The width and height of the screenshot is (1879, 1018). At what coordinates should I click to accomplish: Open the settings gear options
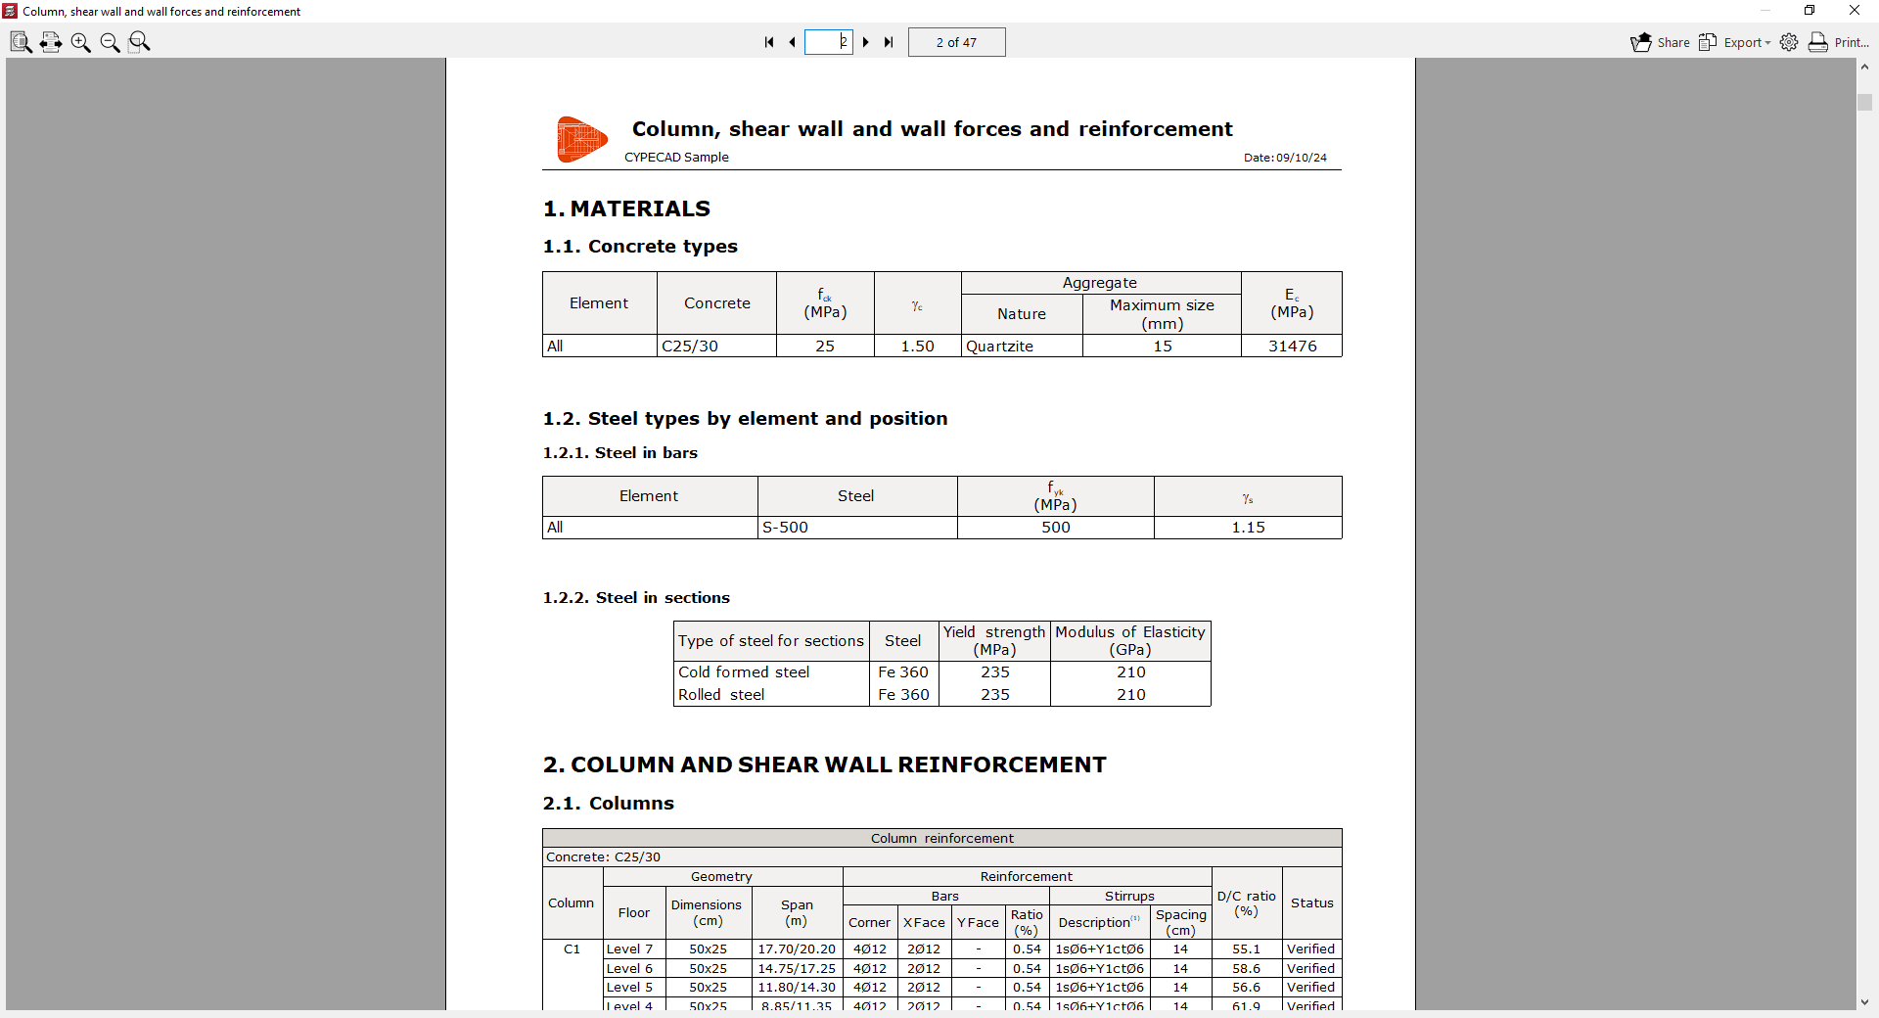coord(1789,42)
